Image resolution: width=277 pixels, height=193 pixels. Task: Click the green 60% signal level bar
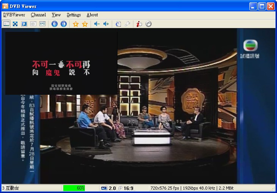pyautogui.click(x=74, y=188)
